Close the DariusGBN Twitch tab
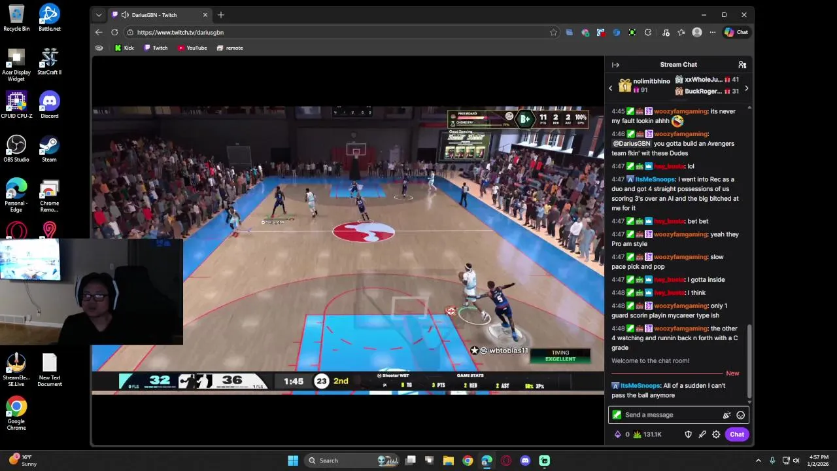 205,14
